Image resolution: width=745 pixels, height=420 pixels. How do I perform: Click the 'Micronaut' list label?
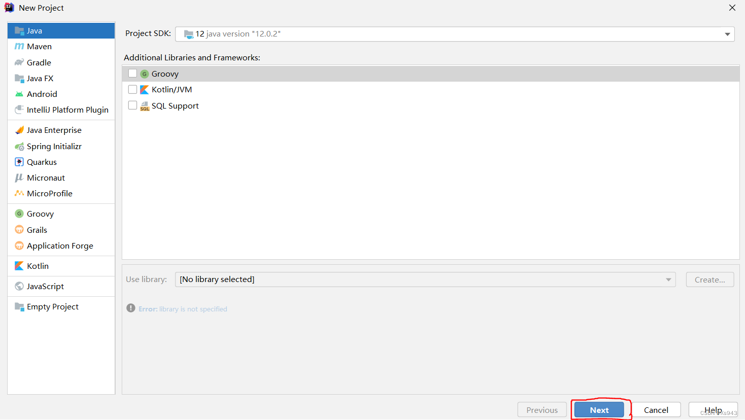(x=46, y=178)
